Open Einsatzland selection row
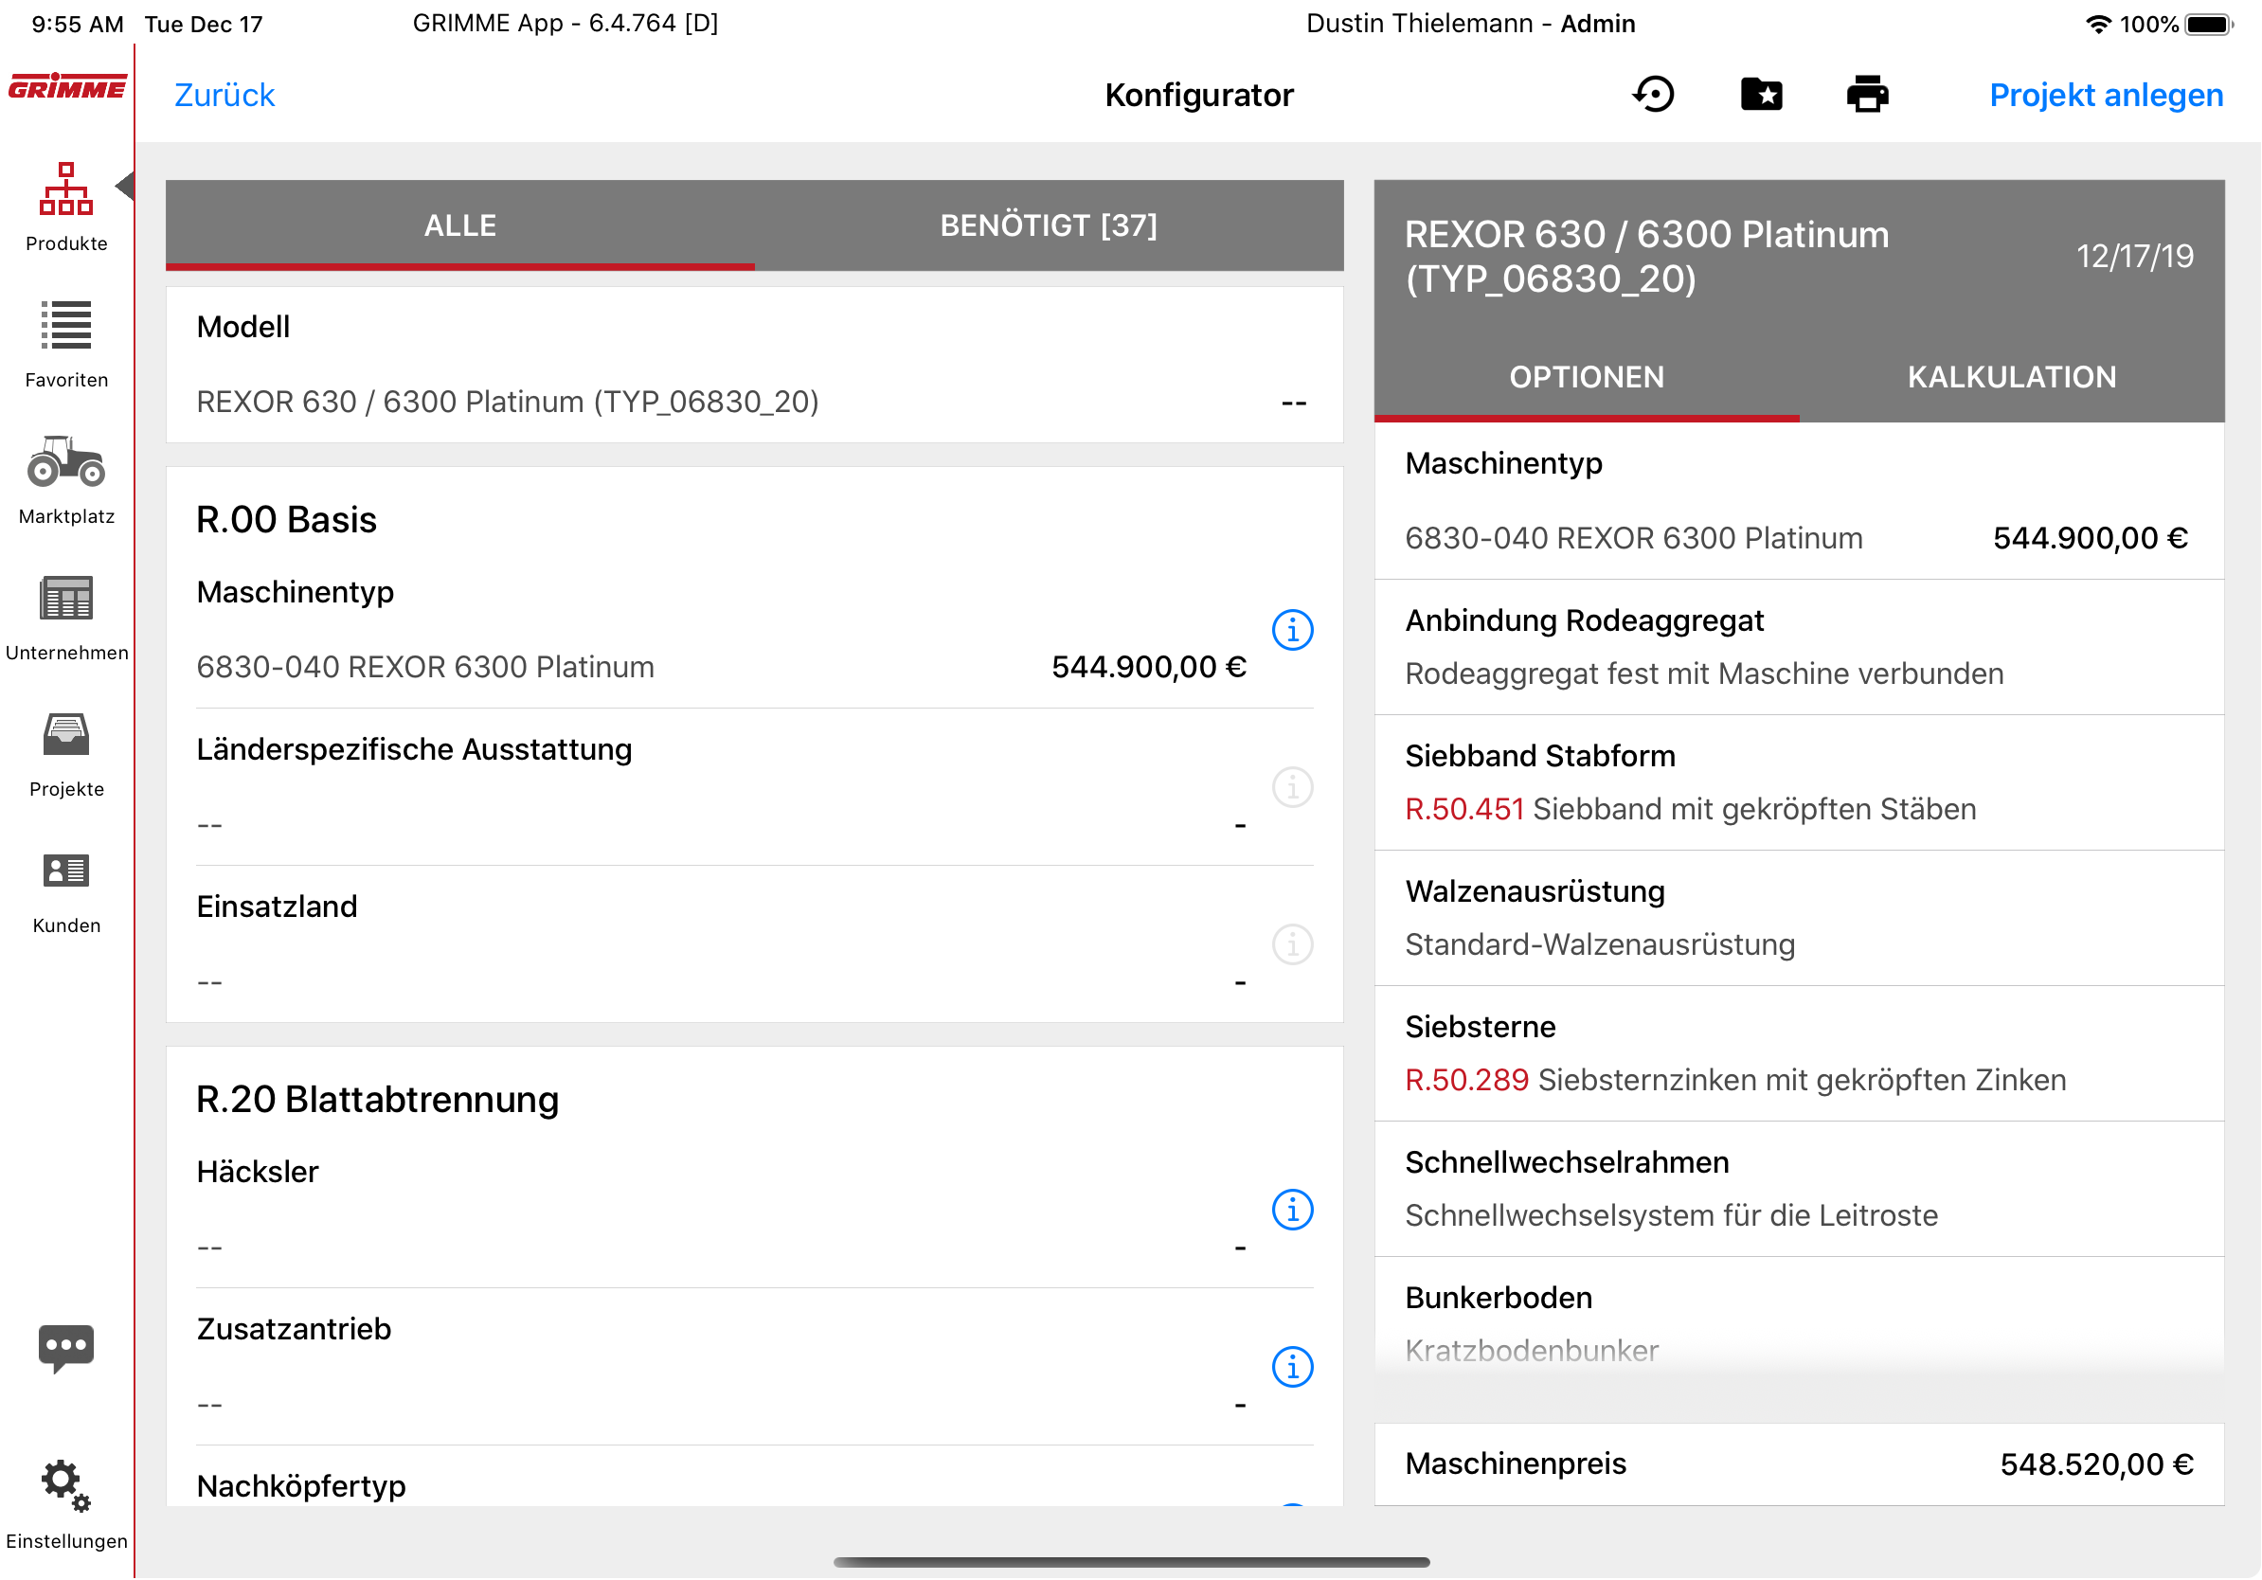The height and width of the screenshot is (1580, 2262). point(719,943)
